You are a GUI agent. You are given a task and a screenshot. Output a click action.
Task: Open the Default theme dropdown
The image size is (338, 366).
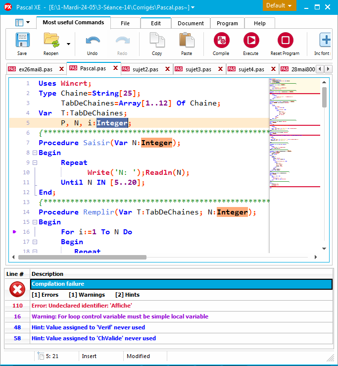(280, 5)
